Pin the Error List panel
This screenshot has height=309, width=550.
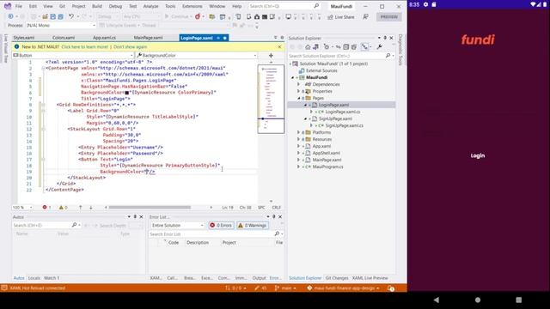click(274, 217)
